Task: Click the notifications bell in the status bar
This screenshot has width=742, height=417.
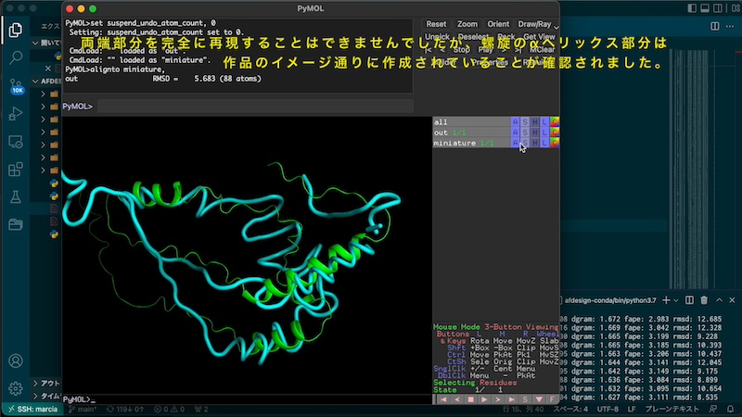Action: pos(729,409)
